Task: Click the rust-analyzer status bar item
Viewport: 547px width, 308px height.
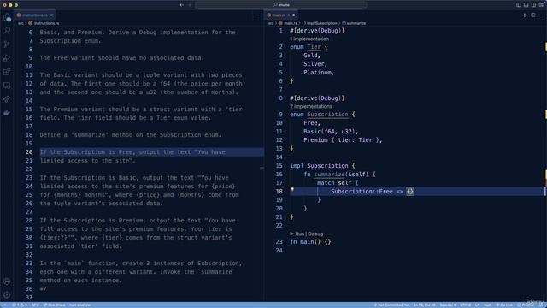Action: pos(79,305)
